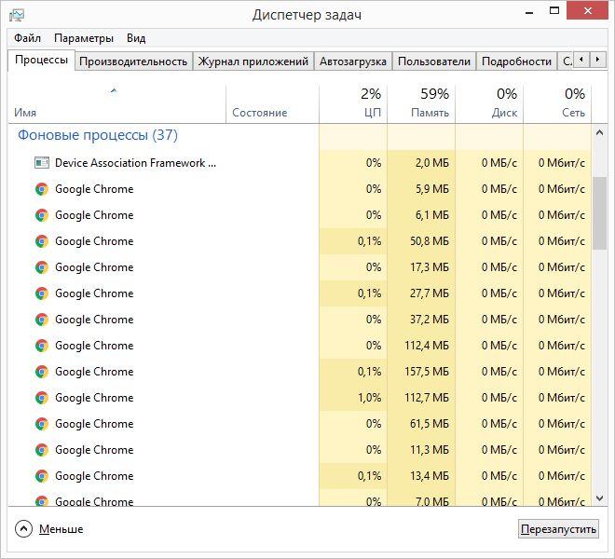Switch to the Производительность tab

(133, 61)
